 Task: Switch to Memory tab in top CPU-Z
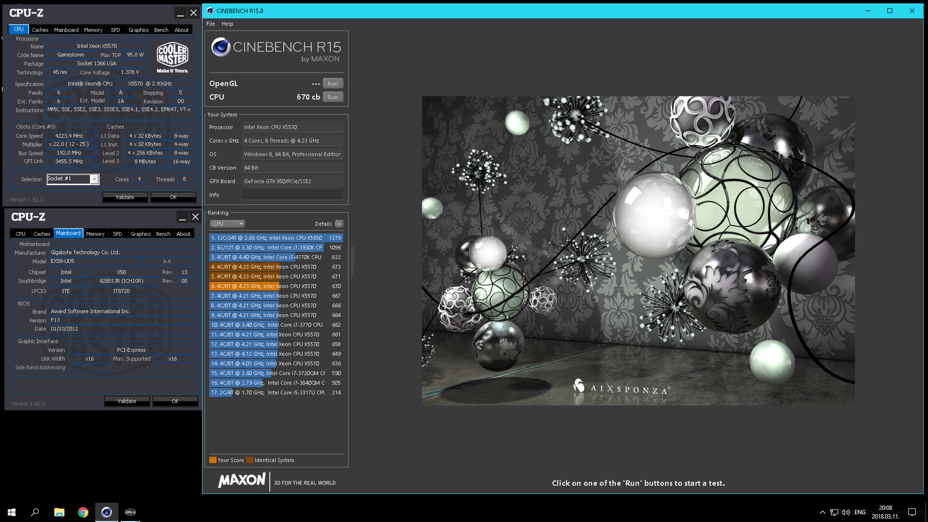click(93, 30)
